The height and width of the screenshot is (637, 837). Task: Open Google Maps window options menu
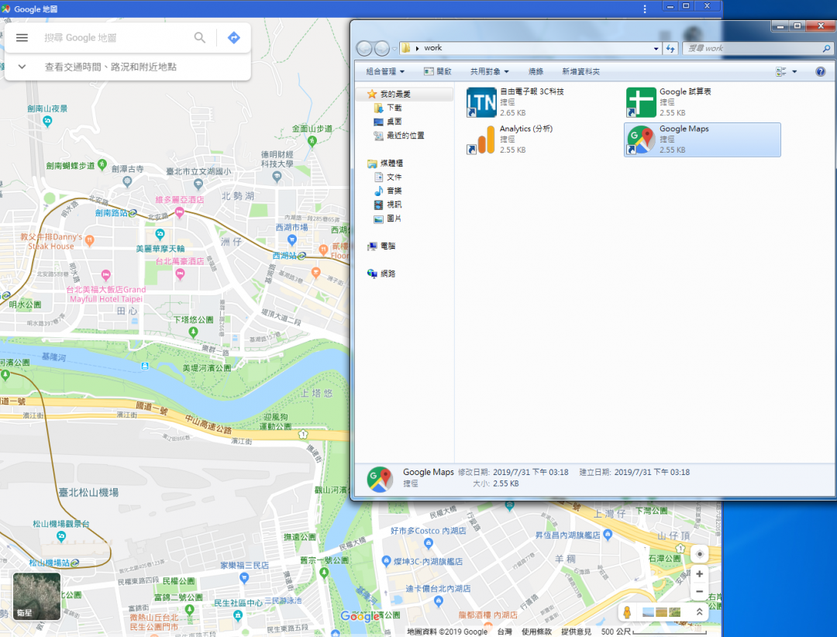tap(645, 9)
